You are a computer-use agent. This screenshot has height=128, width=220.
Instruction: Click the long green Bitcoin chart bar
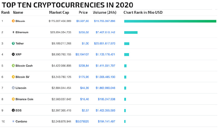coord(170,21)
